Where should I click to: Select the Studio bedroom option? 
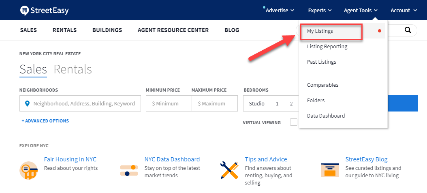coord(256,103)
